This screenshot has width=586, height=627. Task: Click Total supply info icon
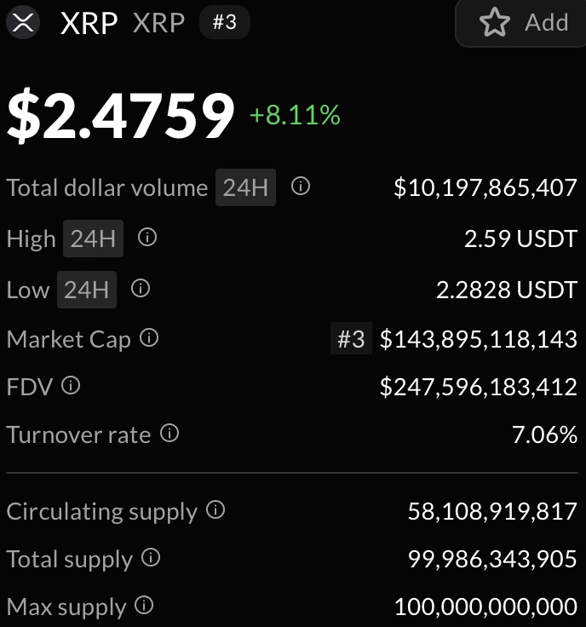151,559
